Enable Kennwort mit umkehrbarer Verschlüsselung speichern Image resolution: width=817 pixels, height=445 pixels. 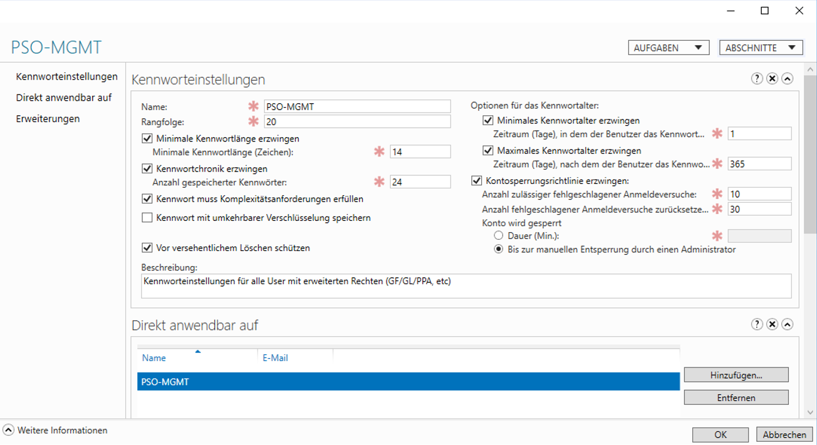click(147, 217)
